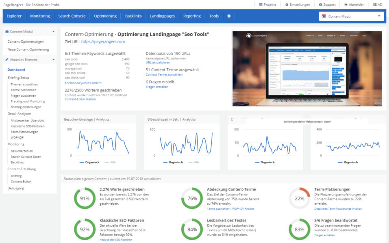This screenshot has height=243, width=389.
Task: Click the 76% content-terme donut chart
Action: click(x=192, y=198)
